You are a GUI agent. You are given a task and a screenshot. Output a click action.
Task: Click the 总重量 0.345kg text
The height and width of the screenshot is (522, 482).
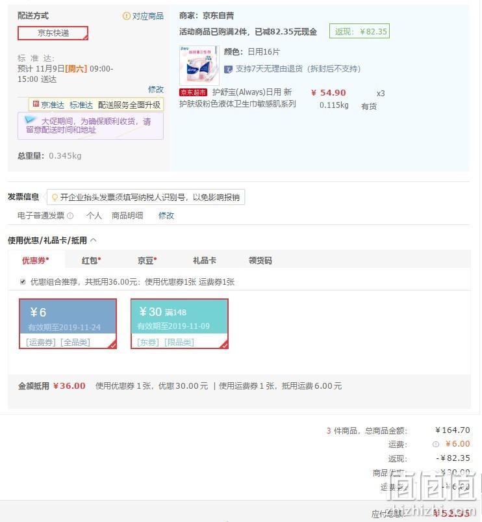click(49, 156)
